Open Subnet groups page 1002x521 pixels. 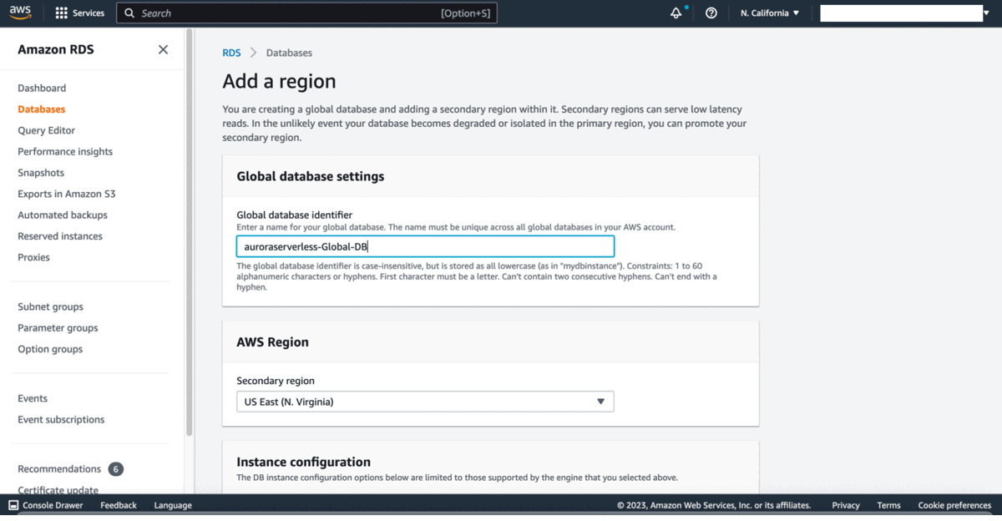[x=51, y=306]
